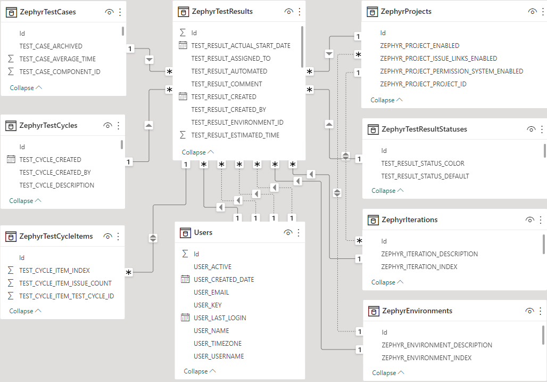Select the USER_EMAIL field
The image size is (547, 382).
tap(211, 292)
